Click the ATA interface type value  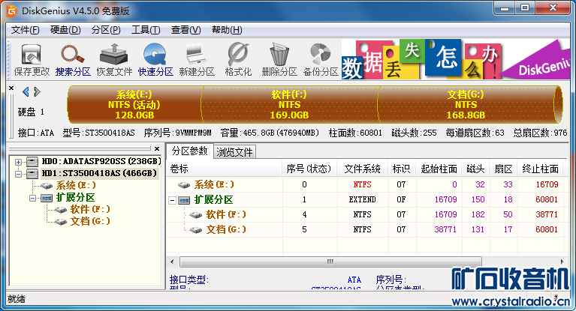354,280
